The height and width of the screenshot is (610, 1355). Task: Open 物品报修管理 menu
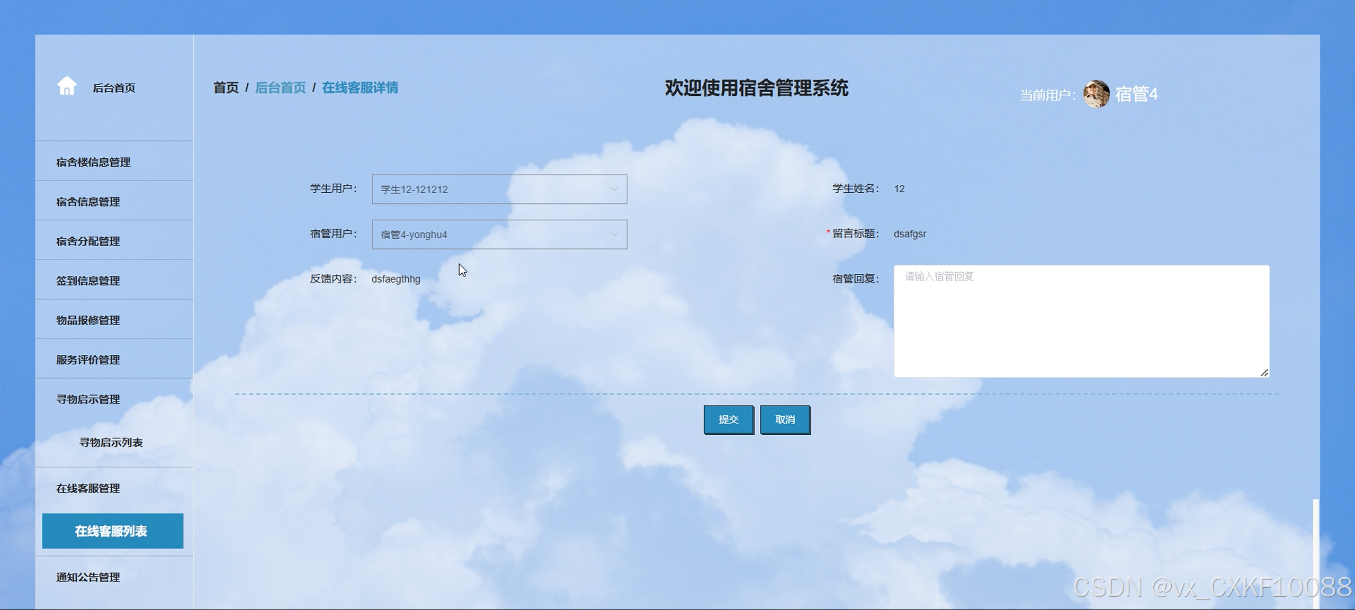(88, 320)
